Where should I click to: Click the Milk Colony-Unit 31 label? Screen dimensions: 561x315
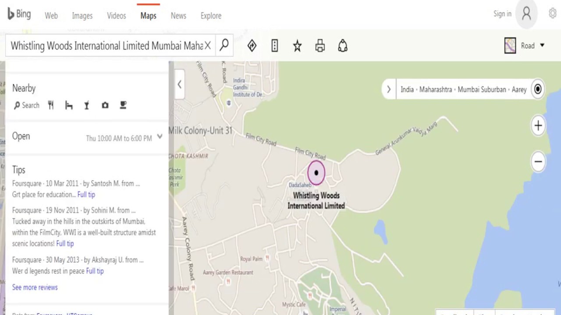(201, 130)
